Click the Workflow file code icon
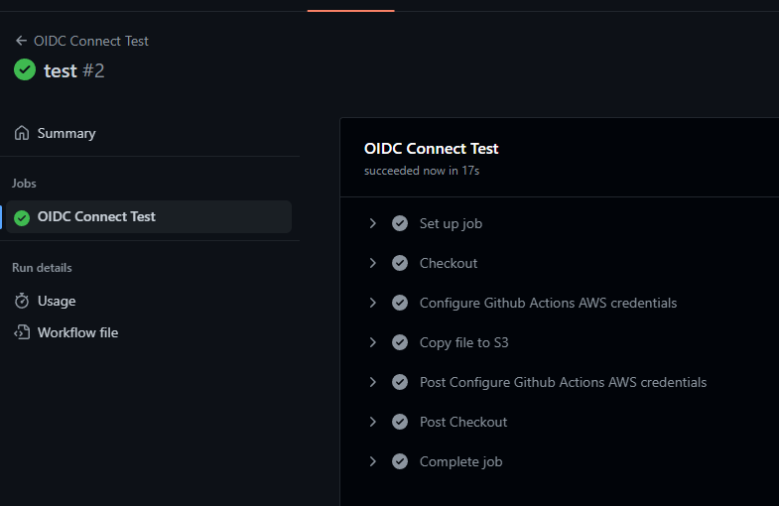This screenshot has height=506, width=779. coord(22,332)
